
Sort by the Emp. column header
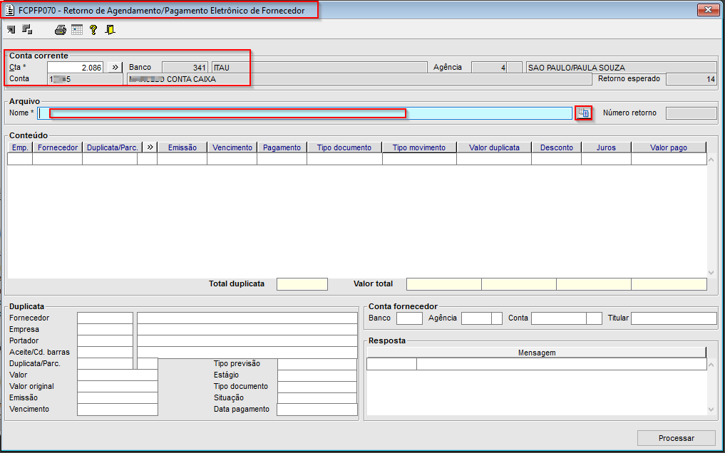(20, 147)
